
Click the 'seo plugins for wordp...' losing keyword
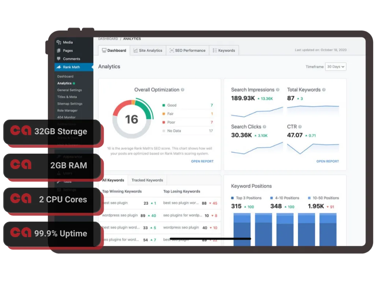[182, 215]
